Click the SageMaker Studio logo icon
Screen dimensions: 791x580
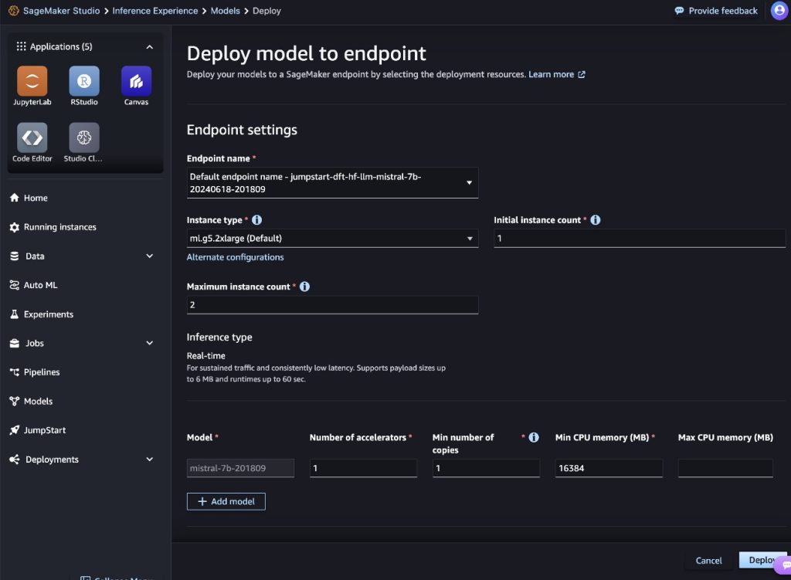coord(14,11)
